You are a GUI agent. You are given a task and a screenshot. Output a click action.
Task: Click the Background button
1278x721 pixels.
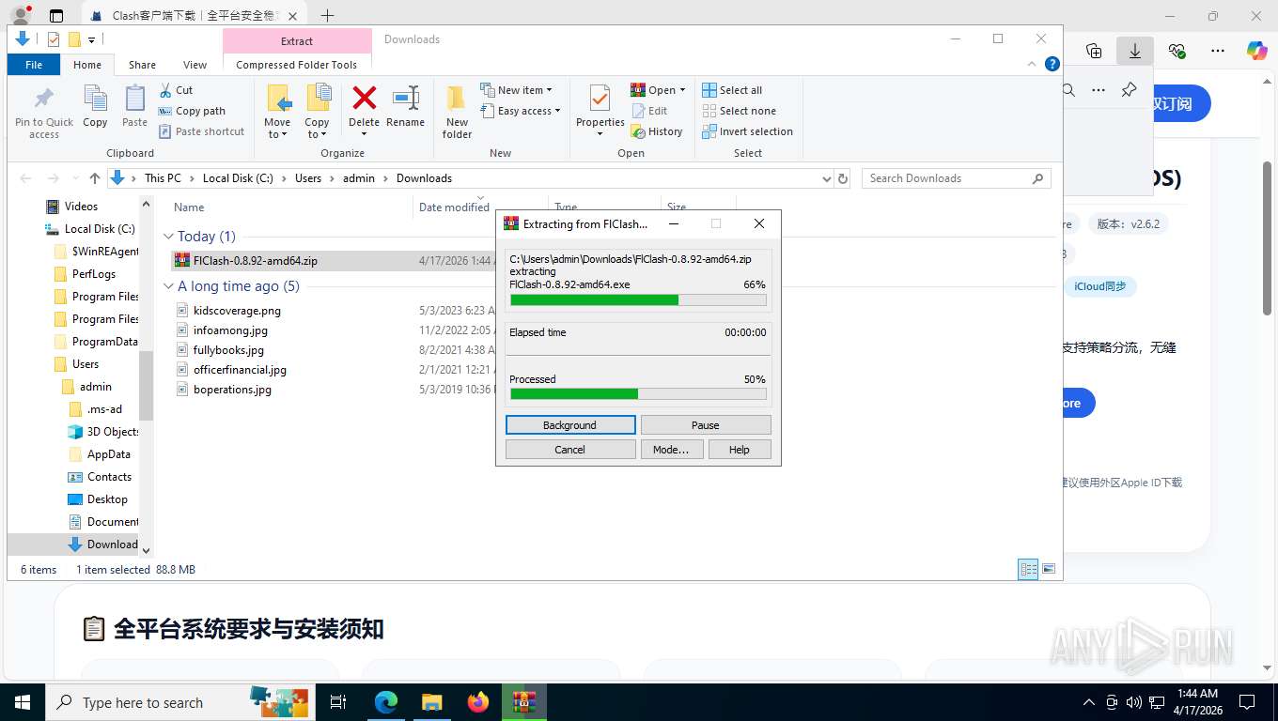point(570,425)
